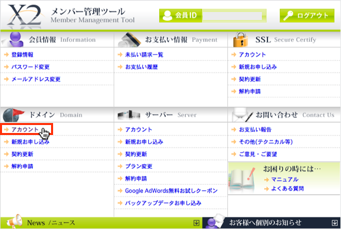This screenshot has width=341, height=229.
Task: Click the お問い合わせ Contact Us heading
Action: 294,115
